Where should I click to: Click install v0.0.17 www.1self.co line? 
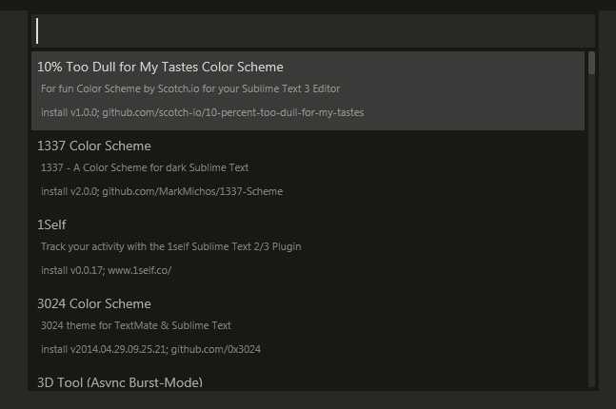pos(106,270)
